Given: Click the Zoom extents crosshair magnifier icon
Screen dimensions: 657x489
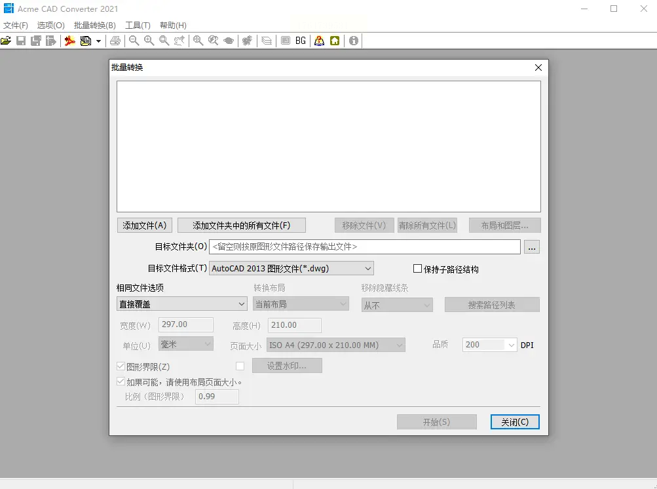Looking at the screenshot, I should coord(198,41).
